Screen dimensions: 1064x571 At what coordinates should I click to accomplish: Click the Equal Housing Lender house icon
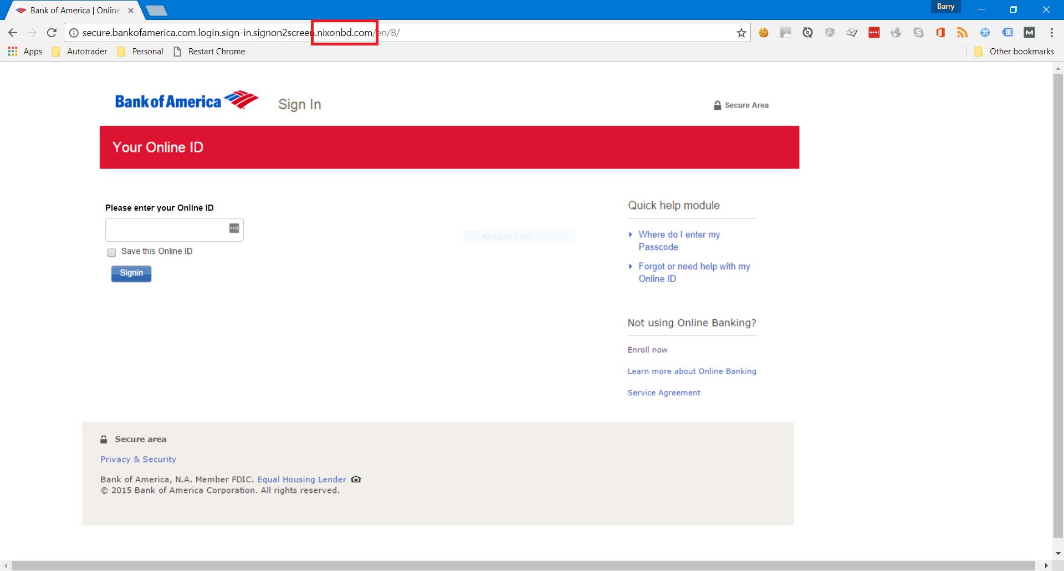356,480
